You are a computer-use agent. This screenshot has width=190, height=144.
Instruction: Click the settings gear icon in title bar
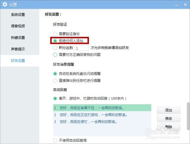[x=5, y=5]
